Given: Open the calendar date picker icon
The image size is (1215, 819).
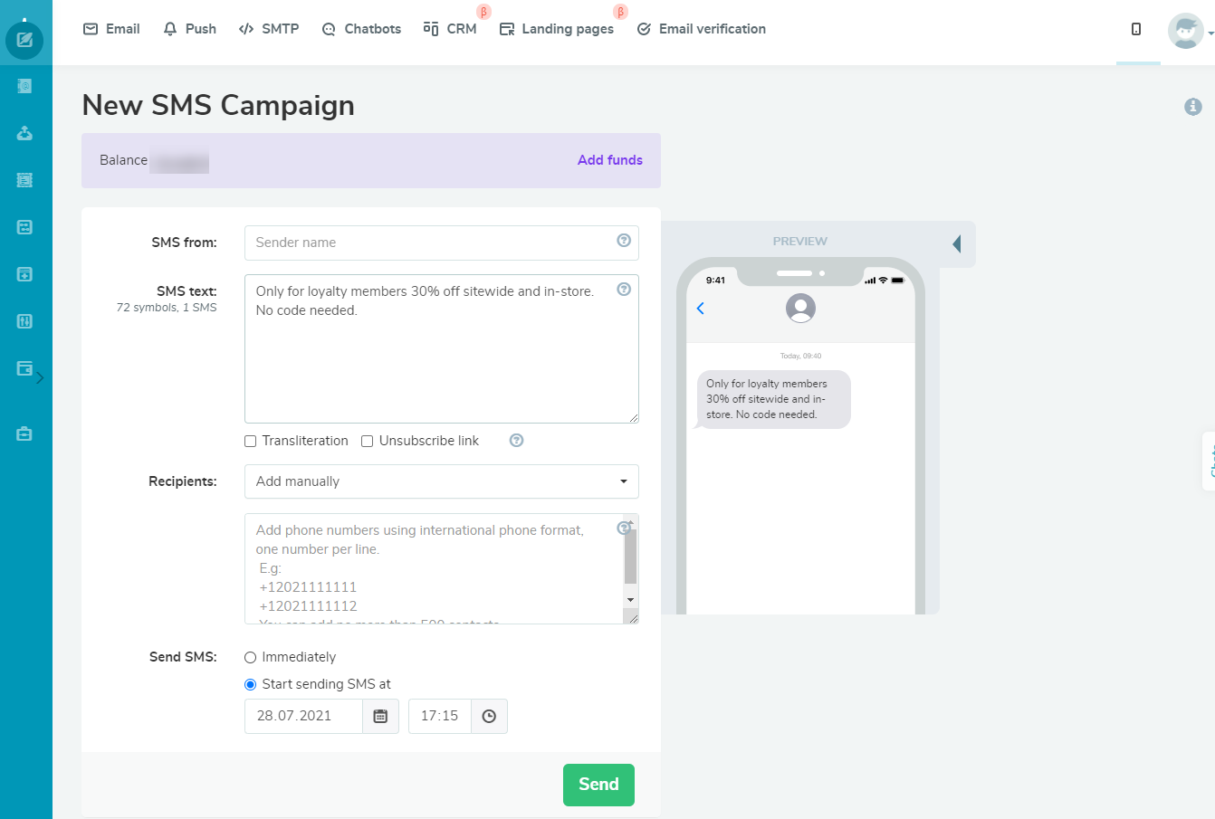Looking at the screenshot, I should (380, 716).
